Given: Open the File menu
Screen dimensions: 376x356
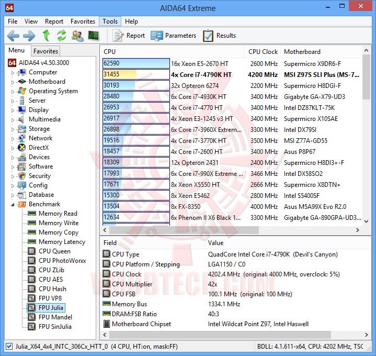Looking at the screenshot, I should tap(13, 21).
